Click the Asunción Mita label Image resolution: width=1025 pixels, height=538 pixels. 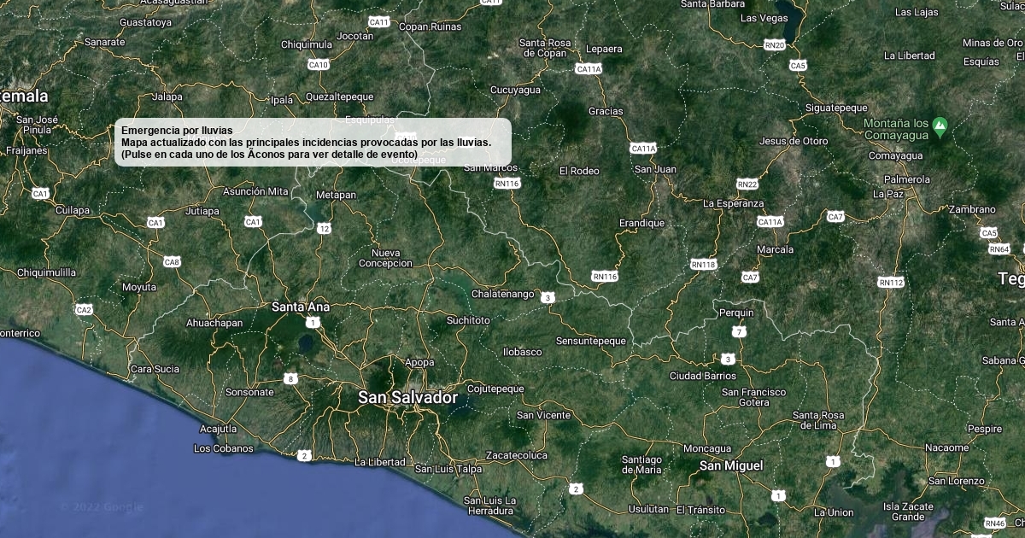[255, 191]
